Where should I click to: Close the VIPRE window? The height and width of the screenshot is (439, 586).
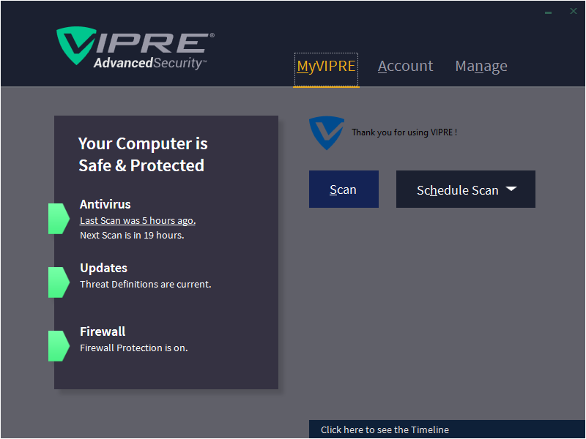pyautogui.click(x=574, y=11)
